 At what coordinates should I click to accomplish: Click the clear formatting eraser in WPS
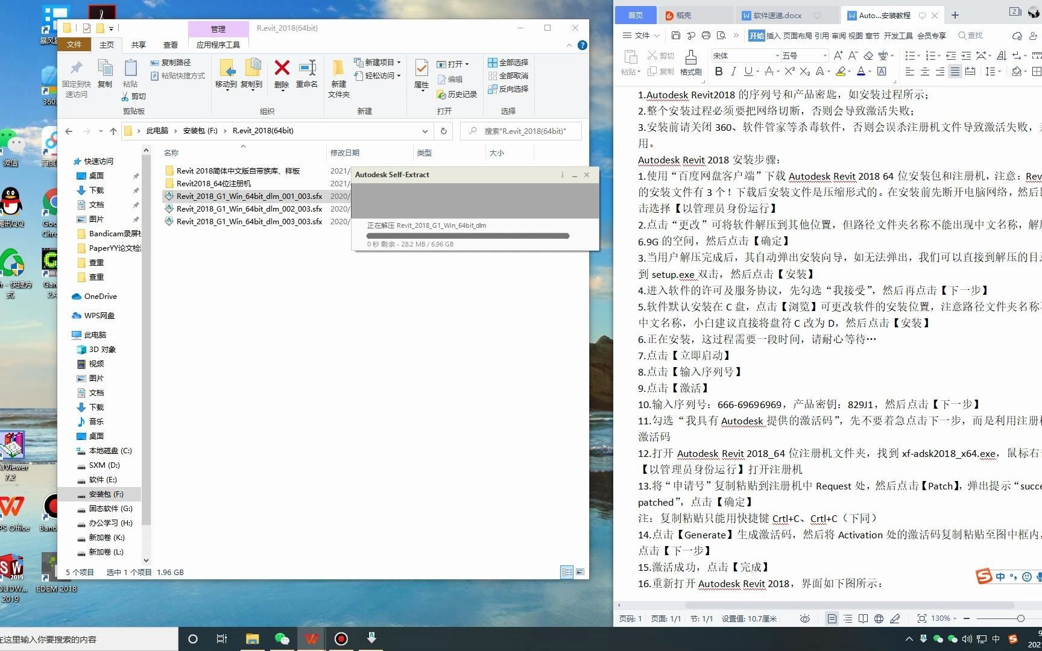coord(868,55)
